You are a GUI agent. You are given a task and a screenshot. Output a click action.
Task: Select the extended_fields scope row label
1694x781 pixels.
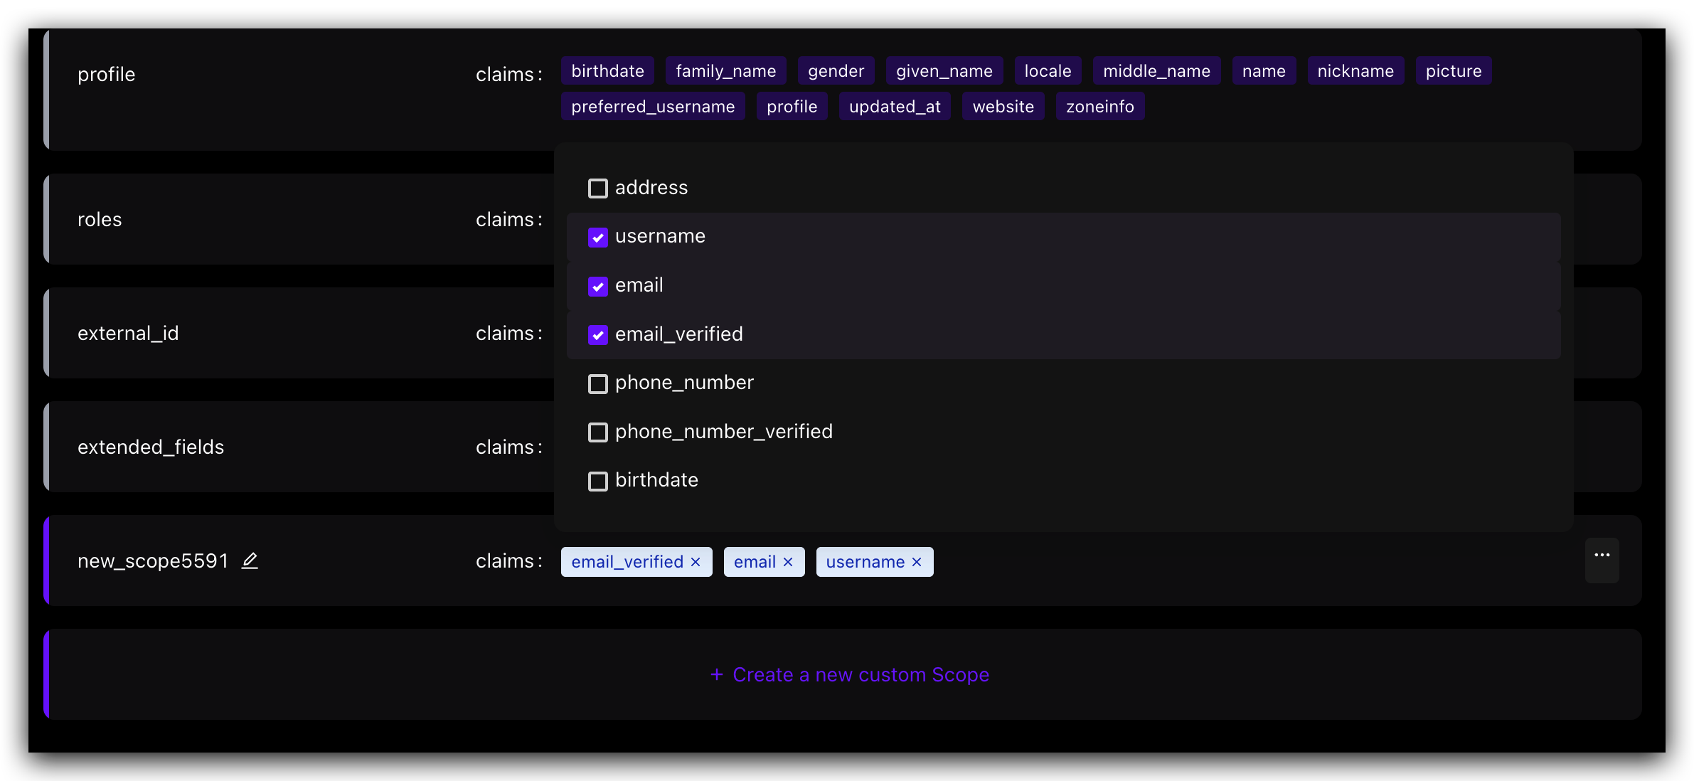click(x=151, y=447)
